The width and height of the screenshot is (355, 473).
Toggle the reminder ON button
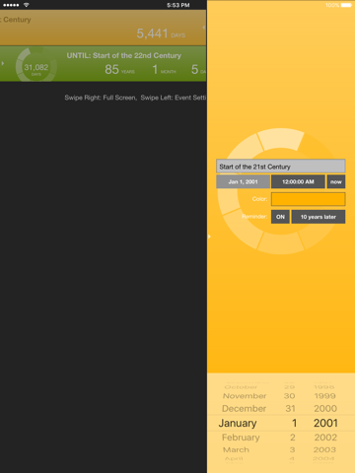pos(280,217)
